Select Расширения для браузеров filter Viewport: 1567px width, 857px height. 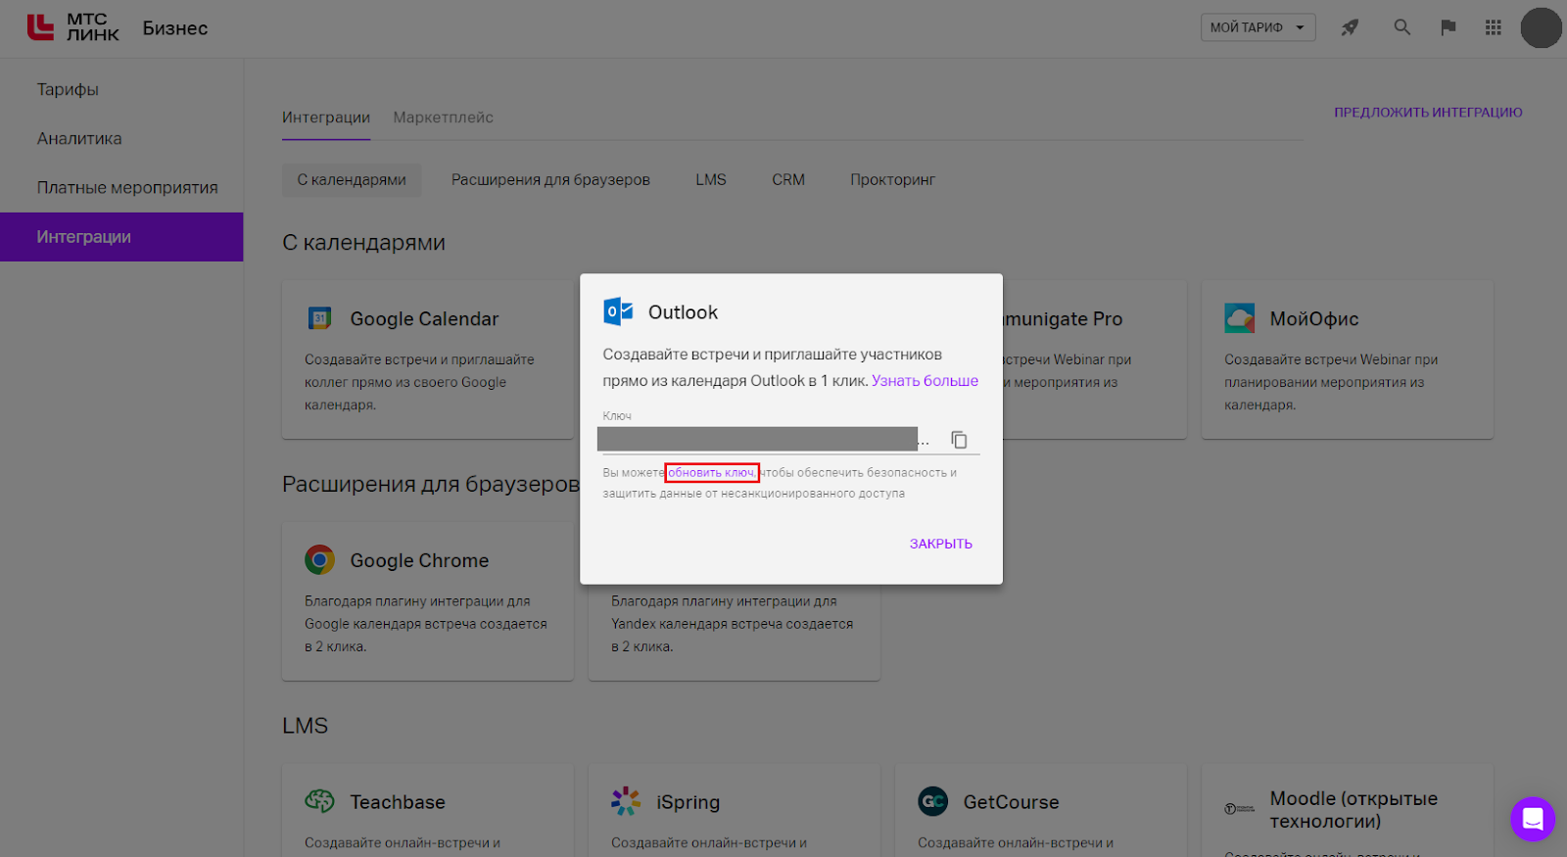click(x=550, y=180)
